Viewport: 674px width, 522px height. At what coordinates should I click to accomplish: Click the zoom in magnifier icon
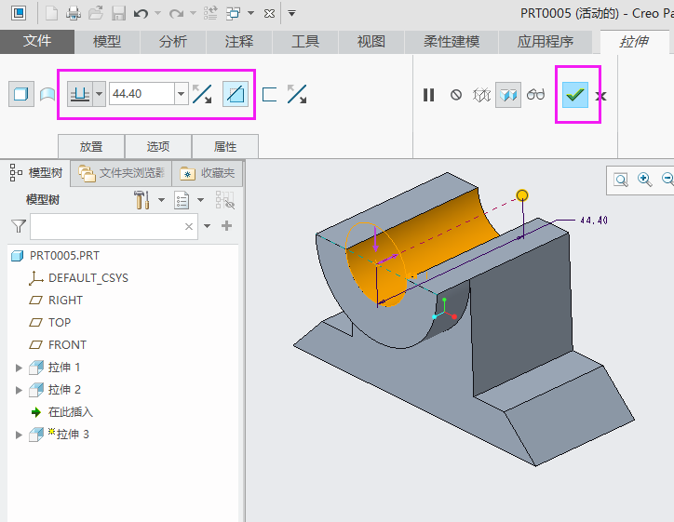pyautogui.click(x=644, y=180)
